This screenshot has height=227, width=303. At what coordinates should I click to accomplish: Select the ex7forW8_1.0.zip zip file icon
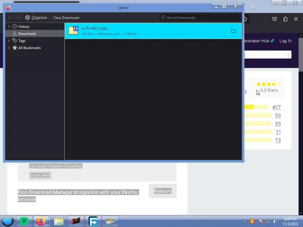(x=73, y=30)
